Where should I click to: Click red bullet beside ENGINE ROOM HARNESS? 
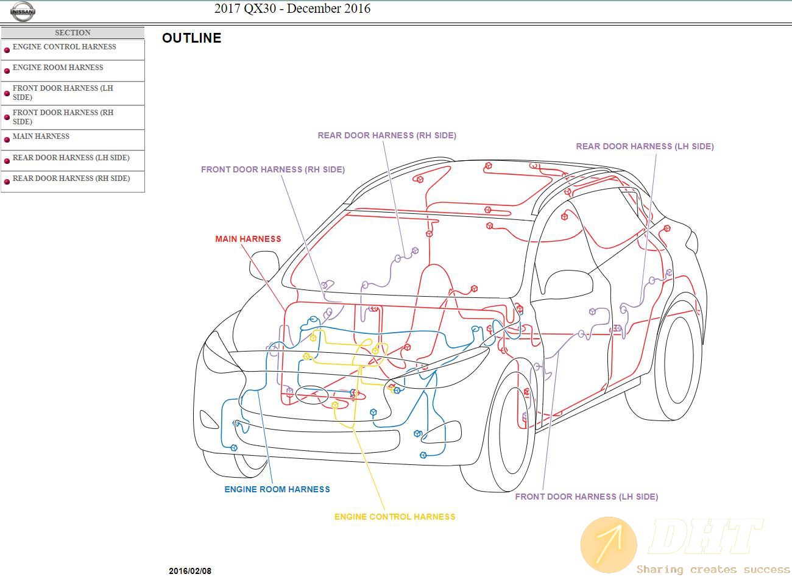coord(7,71)
